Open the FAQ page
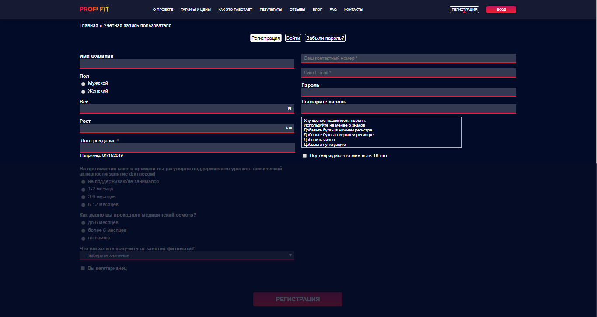The width and height of the screenshot is (597, 317). 333,10
